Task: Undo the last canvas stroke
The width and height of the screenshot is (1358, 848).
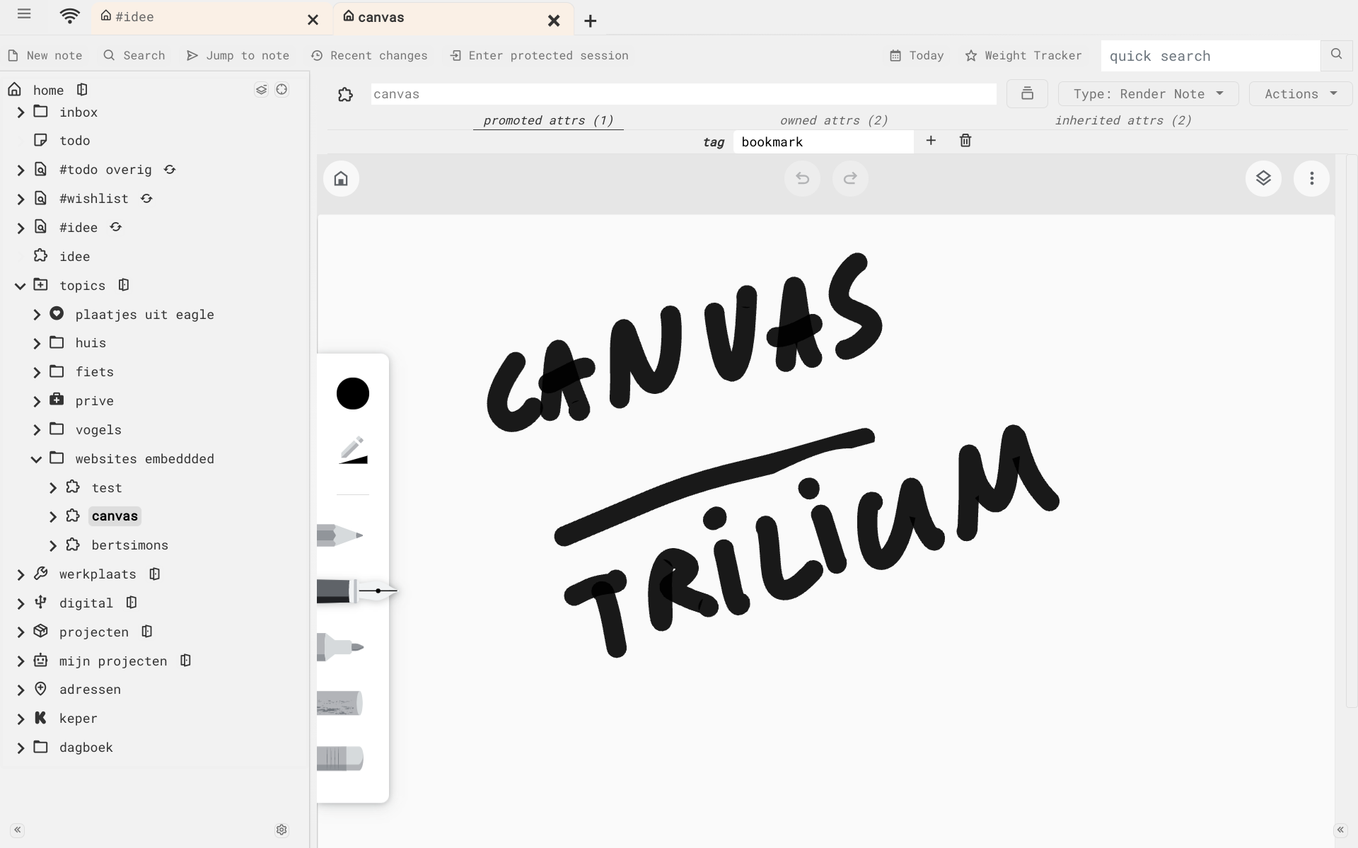Action: (802, 178)
